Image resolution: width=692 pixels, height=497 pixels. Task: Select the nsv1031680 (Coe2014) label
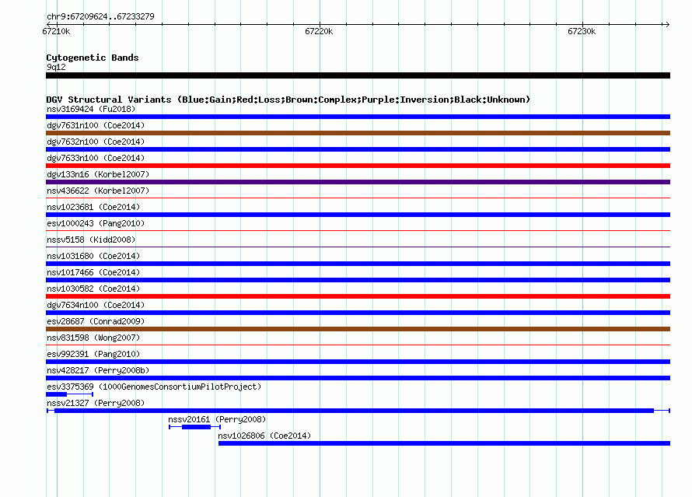coord(93,256)
